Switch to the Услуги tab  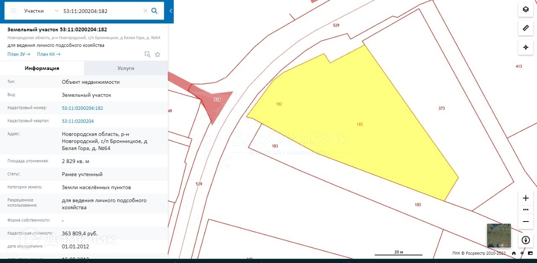(126, 68)
